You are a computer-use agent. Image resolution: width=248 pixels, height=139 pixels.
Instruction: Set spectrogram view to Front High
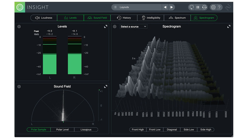[138, 129]
